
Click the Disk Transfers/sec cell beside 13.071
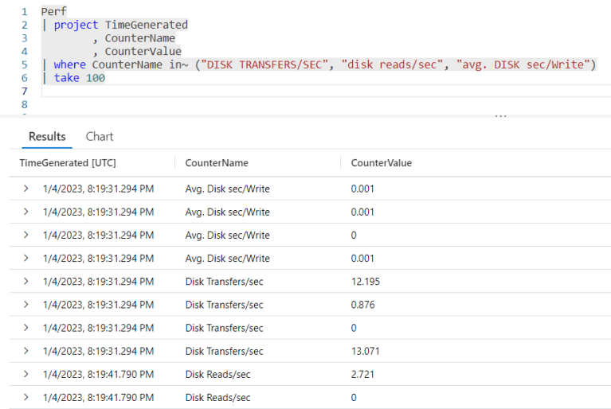(224, 351)
